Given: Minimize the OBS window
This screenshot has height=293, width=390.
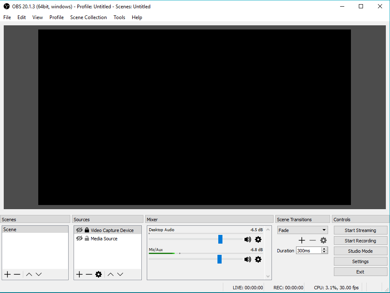Looking at the screenshot, I should (342, 6).
